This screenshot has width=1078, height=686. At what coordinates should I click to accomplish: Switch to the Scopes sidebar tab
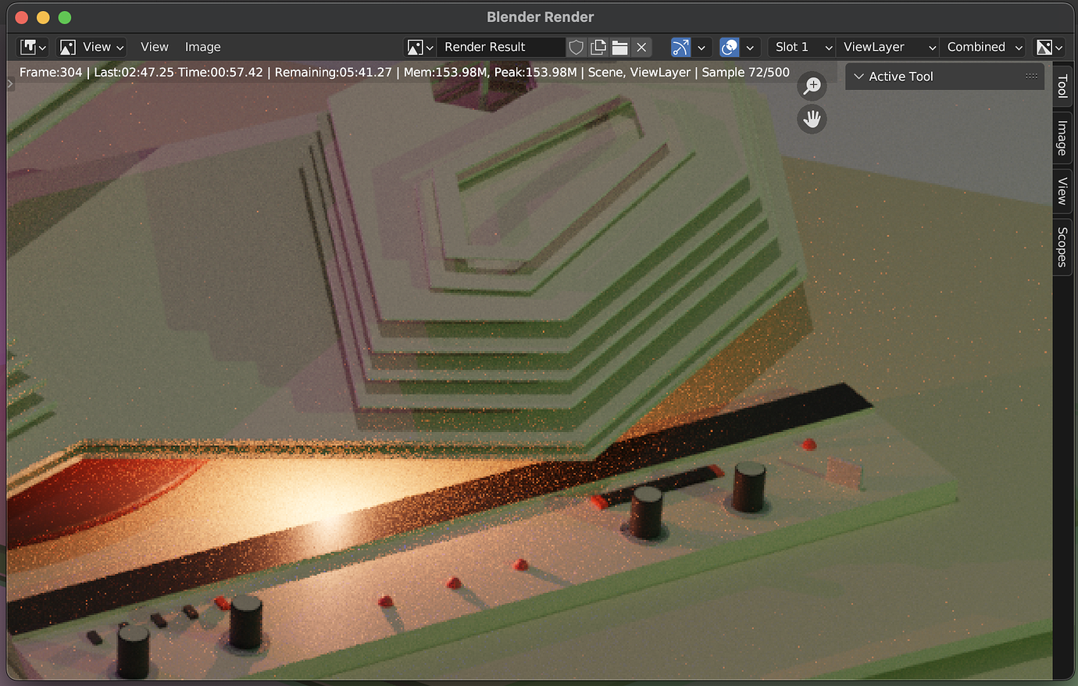(x=1062, y=246)
